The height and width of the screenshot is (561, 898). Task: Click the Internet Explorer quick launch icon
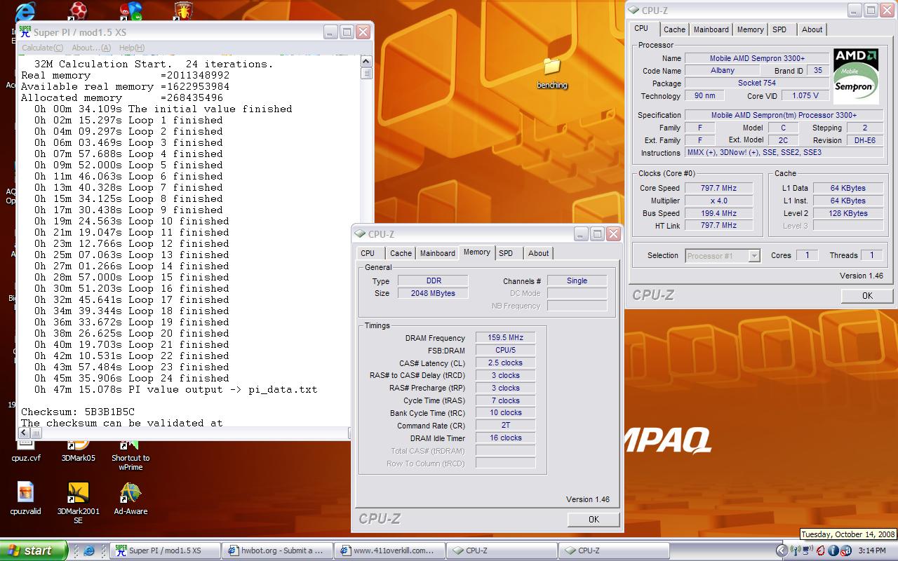click(89, 550)
